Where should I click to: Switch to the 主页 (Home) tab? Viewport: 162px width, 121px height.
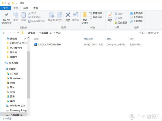pos(16,8)
